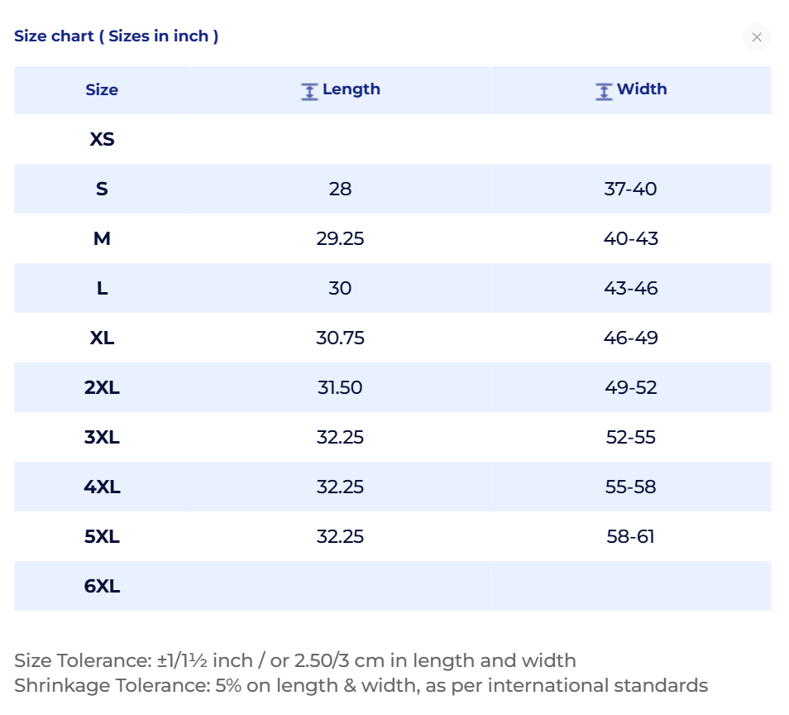Select the XL size label

point(102,338)
